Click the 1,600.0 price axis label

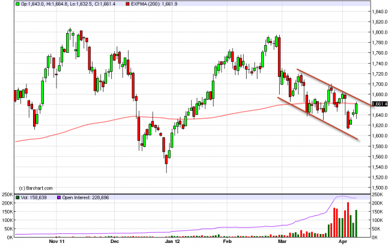tap(380, 136)
